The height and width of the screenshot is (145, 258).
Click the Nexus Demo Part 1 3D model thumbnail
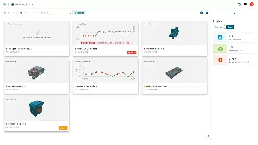coord(174,33)
